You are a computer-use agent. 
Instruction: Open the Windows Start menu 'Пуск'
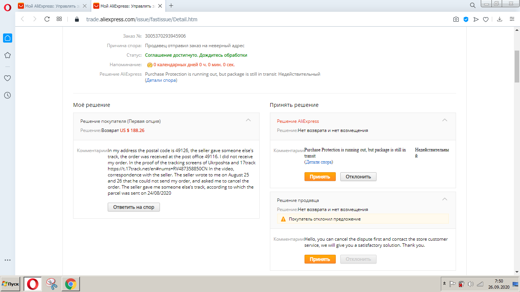click(10, 284)
